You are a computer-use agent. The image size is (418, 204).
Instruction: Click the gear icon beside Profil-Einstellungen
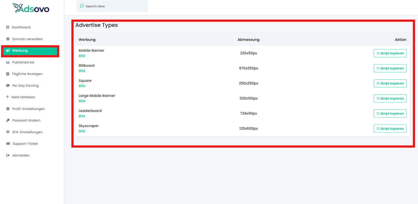point(8,109)
